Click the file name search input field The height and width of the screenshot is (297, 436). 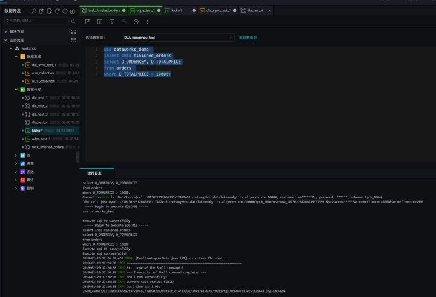tap(35, 21)
